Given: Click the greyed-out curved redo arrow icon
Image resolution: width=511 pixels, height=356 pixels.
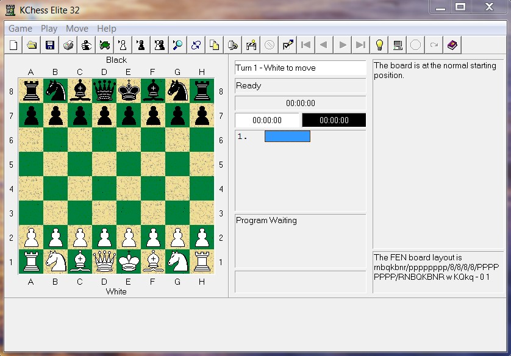Looking at the screenshot, I should pyautogui.click(x=434, y=44).
